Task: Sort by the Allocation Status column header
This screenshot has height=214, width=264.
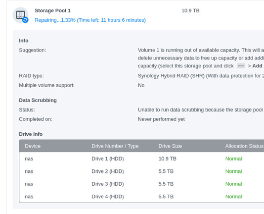Action: click(244, 146)
